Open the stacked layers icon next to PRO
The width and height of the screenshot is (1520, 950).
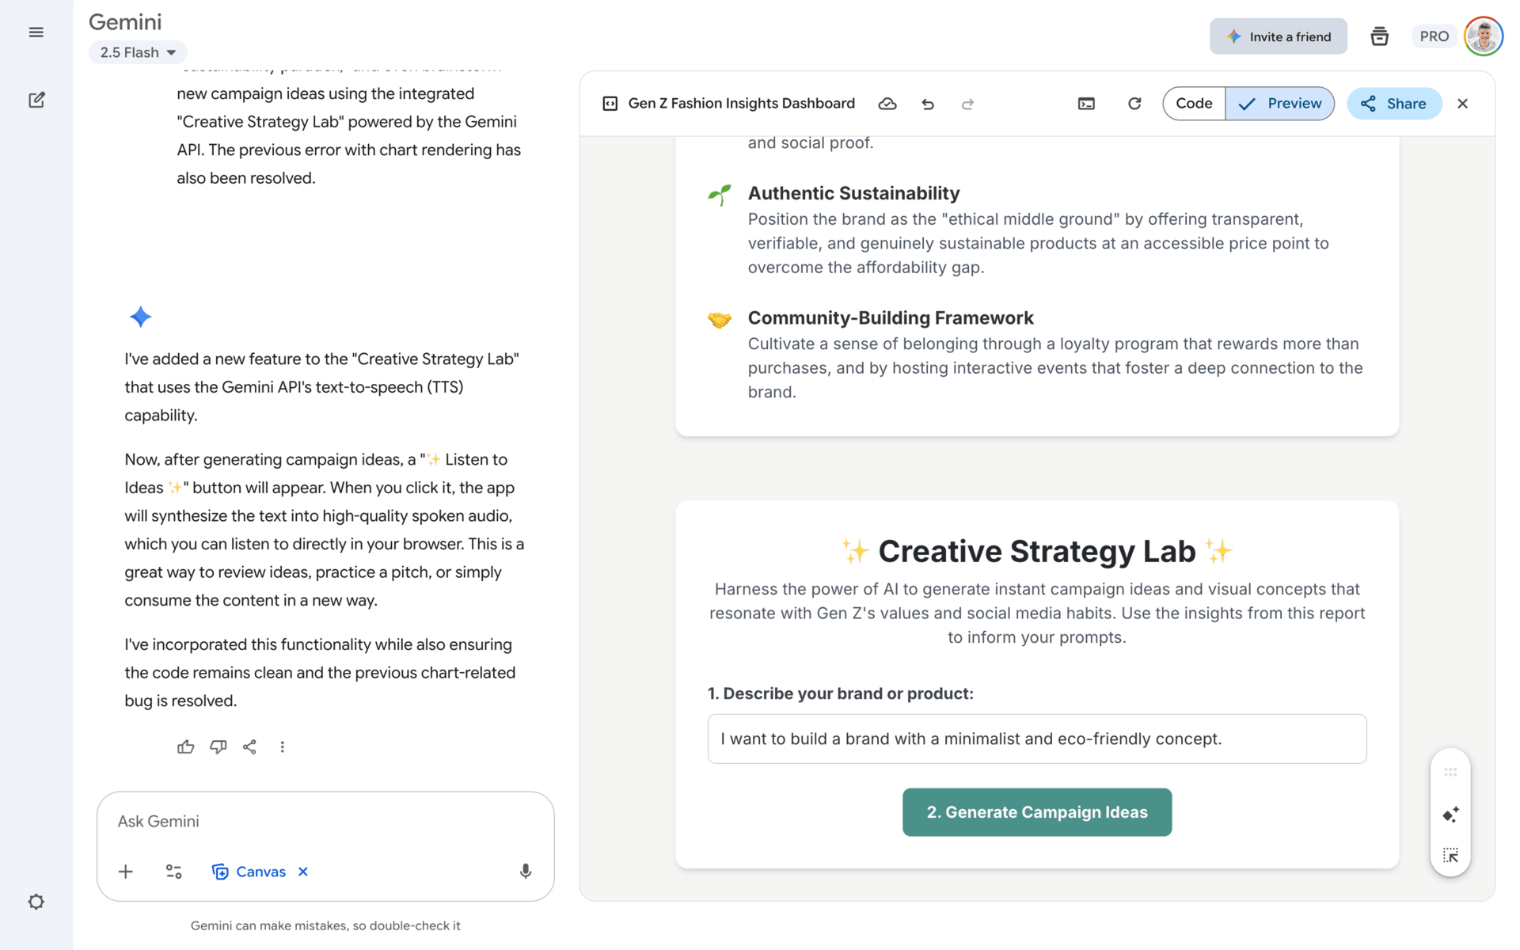click(1379, 36)
